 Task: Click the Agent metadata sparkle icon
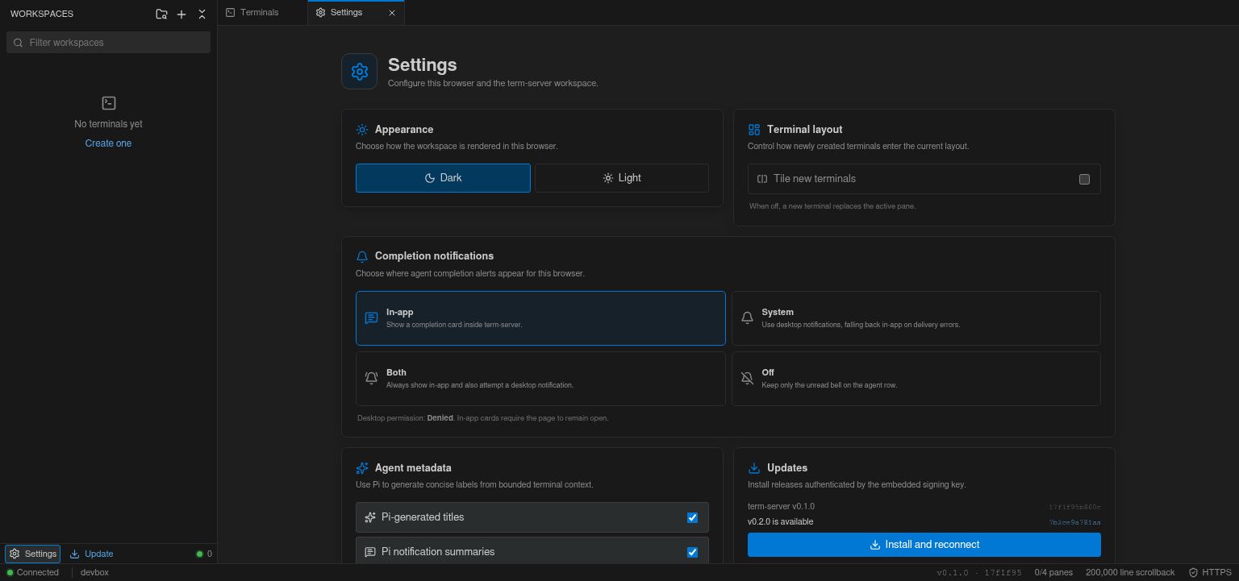(362, 468)
